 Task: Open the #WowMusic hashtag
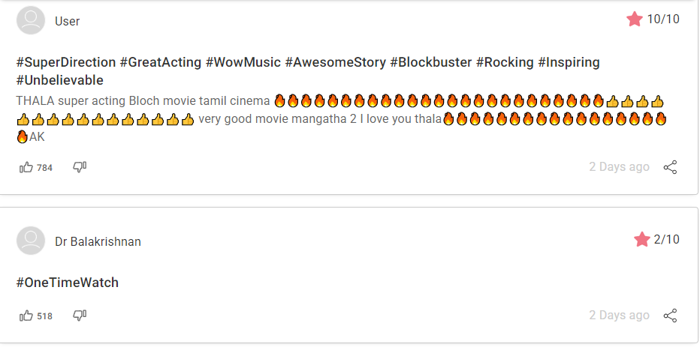243,62
